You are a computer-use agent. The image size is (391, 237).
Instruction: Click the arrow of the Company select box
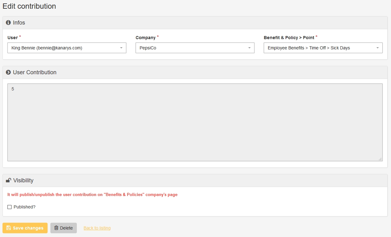(x=249, y=48)
